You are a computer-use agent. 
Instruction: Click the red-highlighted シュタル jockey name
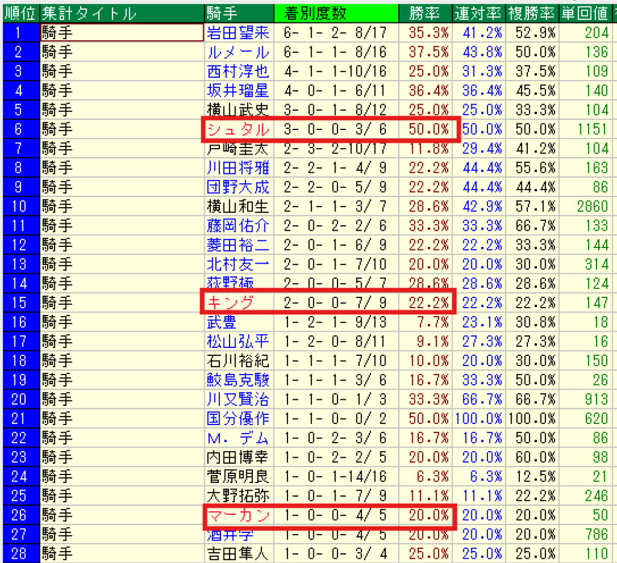coord(237,129)
